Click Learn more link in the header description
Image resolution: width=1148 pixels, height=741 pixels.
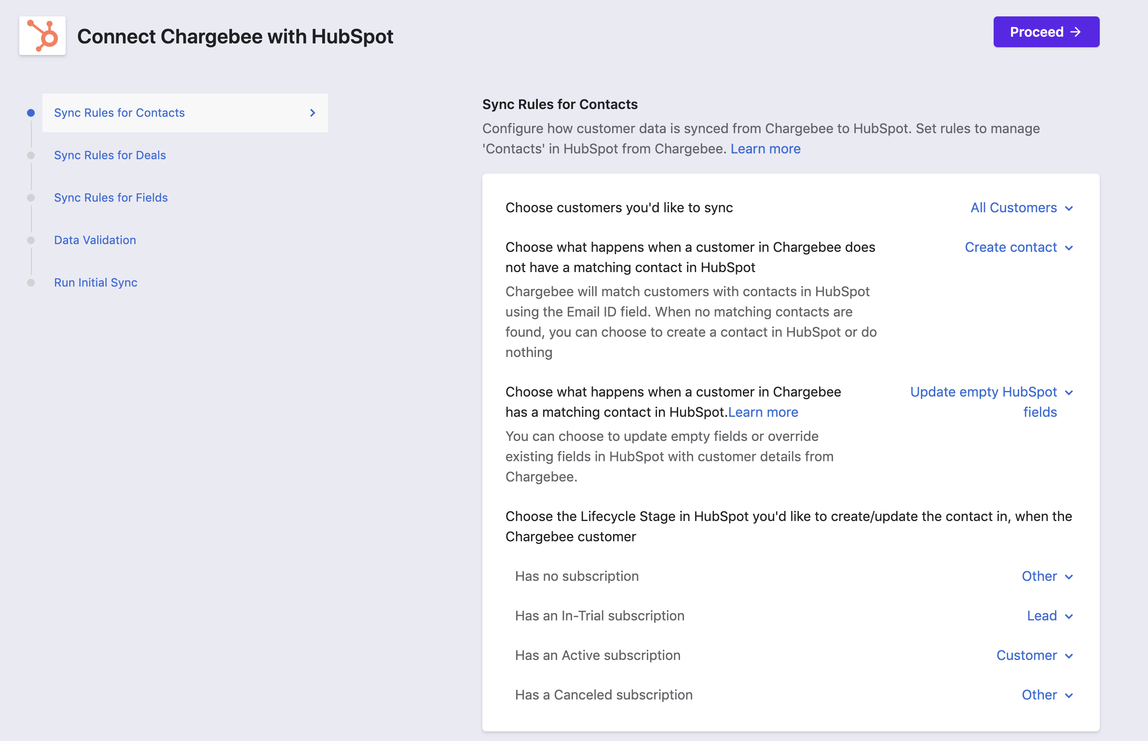pos(765,149)
